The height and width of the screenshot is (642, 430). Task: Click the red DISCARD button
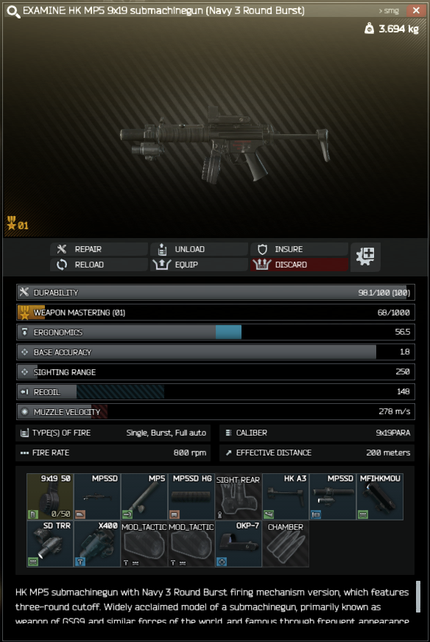click(x=299, y=265)
